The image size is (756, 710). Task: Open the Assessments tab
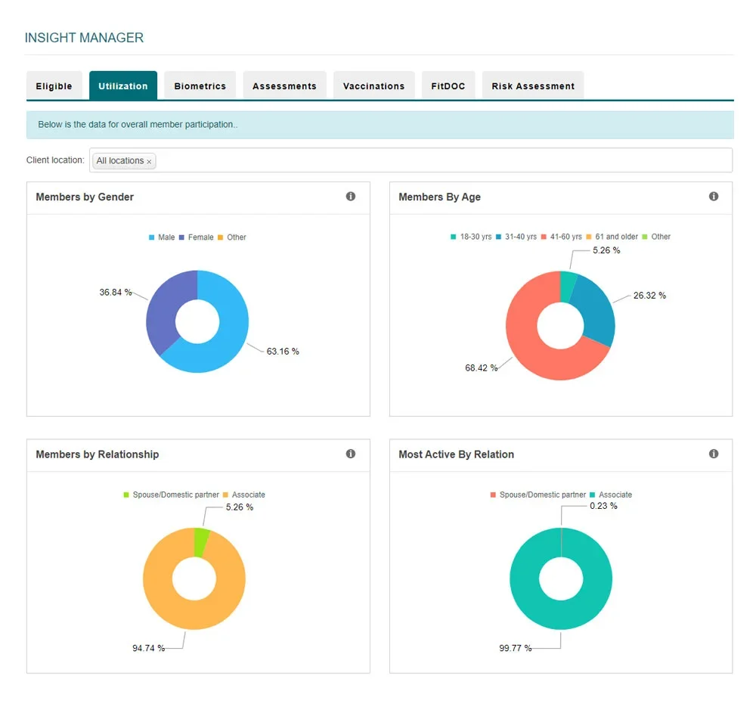click(284, 85)
